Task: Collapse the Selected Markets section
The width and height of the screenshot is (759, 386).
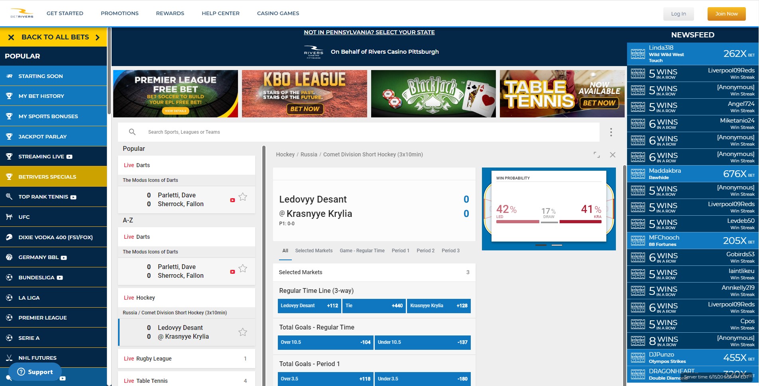Action: pos(374,272)
